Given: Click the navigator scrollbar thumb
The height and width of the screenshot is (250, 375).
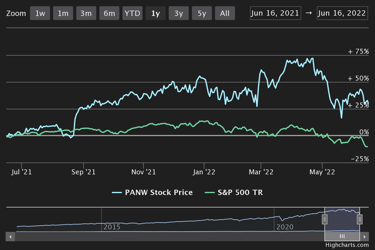Looking at the screenshot, I should pos(342,237).
